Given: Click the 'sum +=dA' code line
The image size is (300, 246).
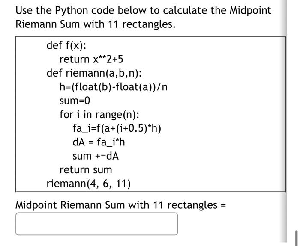Looking at the screenshot, I should [96, 156].
